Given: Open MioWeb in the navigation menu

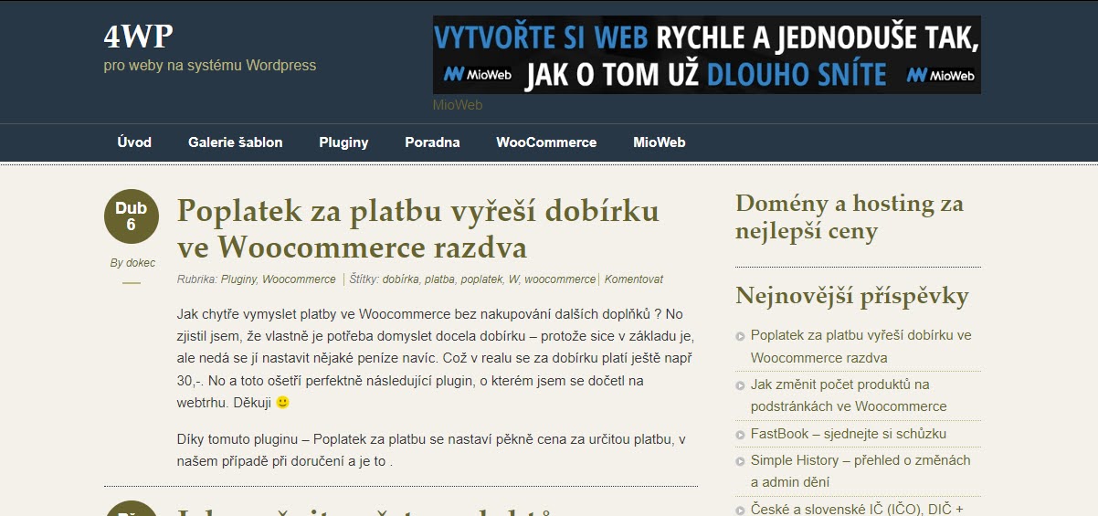Looking at the screenshot, I should (659, 142).
